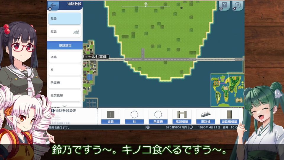Click the yen funds icon
Screen dimensions: 284x160
coord(148,127)
